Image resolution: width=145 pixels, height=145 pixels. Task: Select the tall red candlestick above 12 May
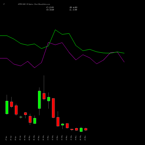coord(53,108)
